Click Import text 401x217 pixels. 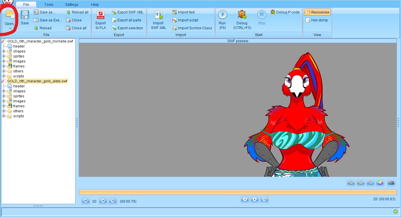(x=184, y=12)
